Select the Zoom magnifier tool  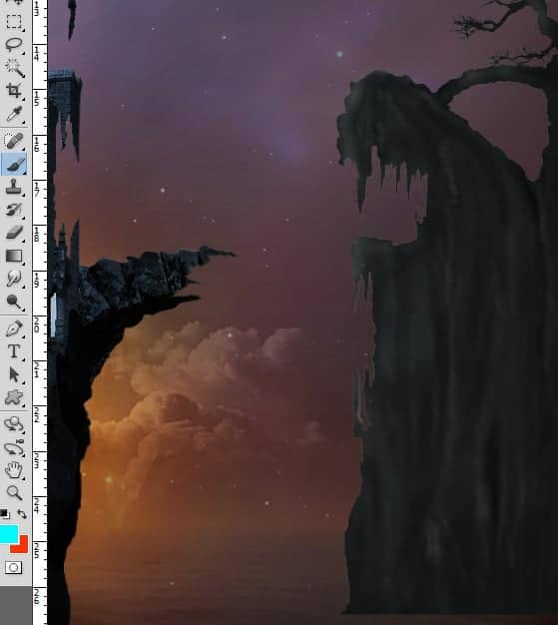tap(14, 493)
